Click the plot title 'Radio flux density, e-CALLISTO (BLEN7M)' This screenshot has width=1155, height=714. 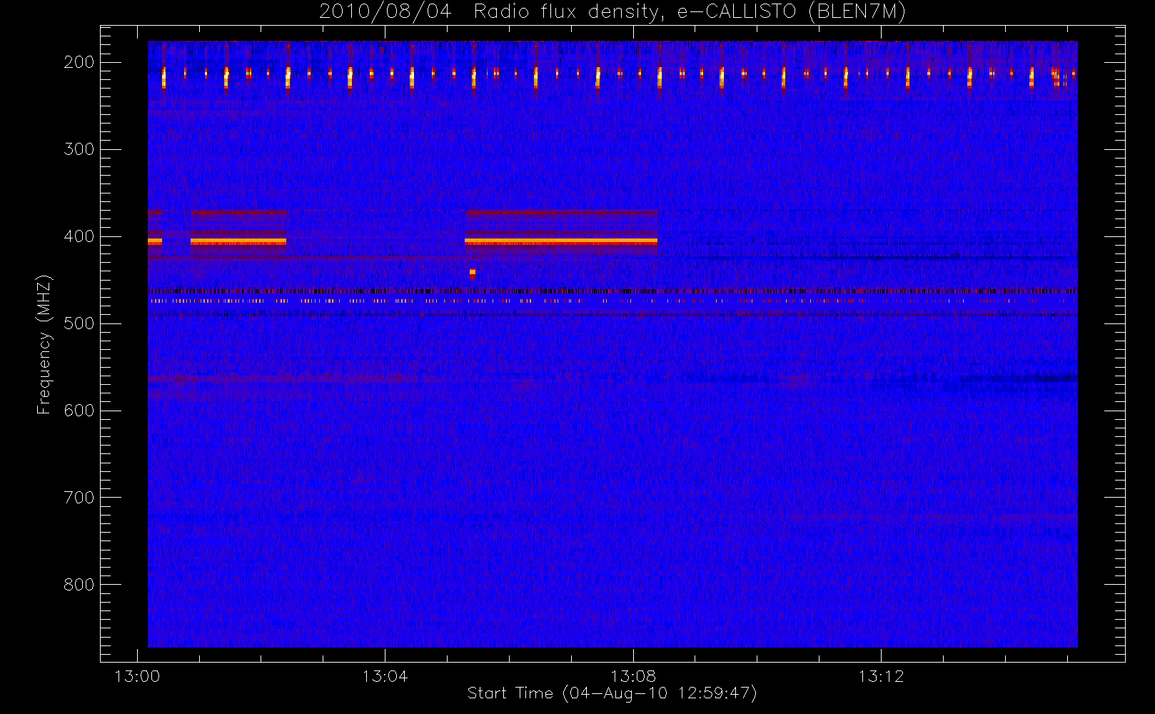(x=690, y=12)
